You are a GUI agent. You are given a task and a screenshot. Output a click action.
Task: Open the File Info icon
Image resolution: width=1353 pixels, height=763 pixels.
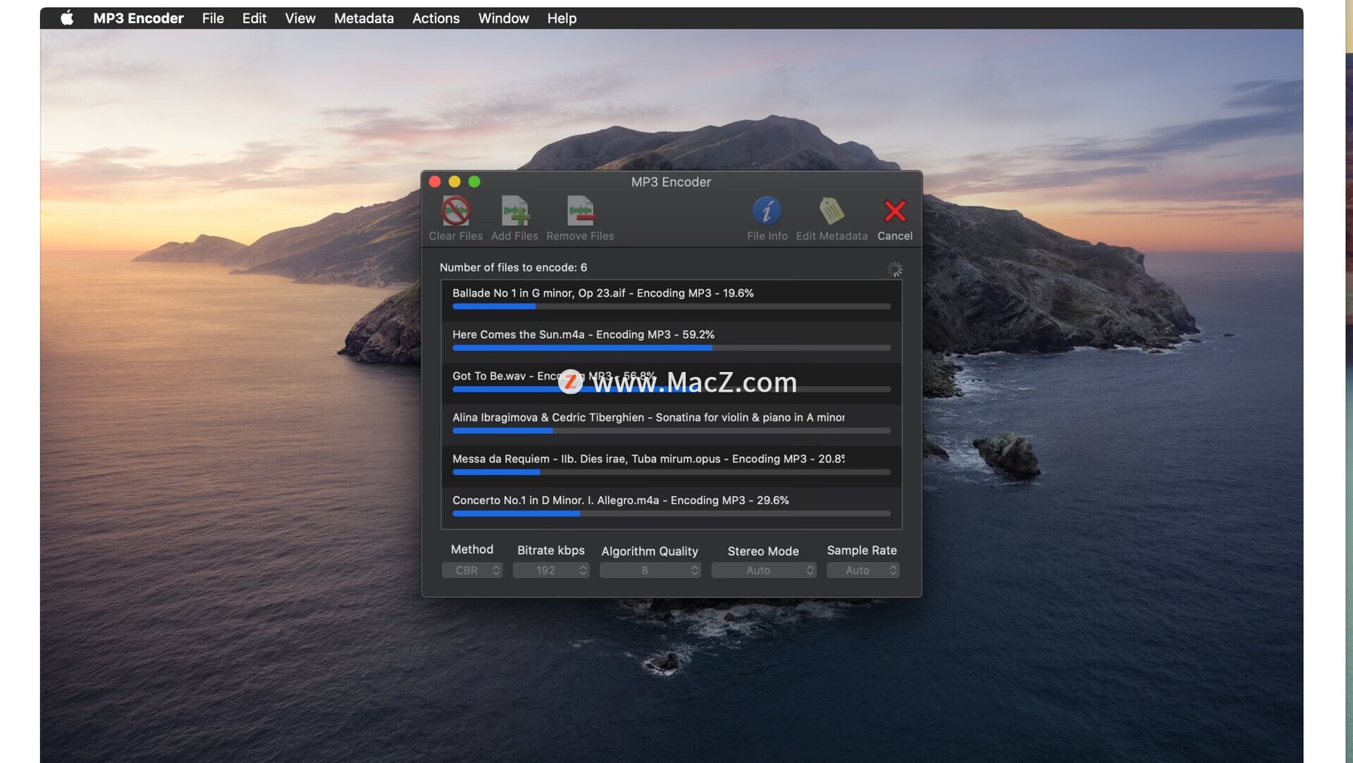[767, 211]
